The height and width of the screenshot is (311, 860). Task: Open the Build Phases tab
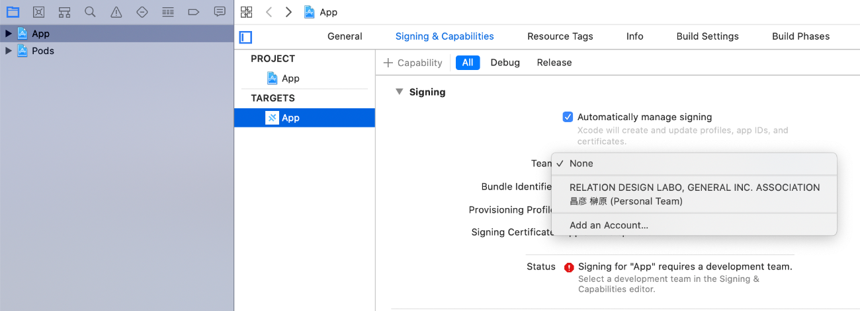click(801, 36)
